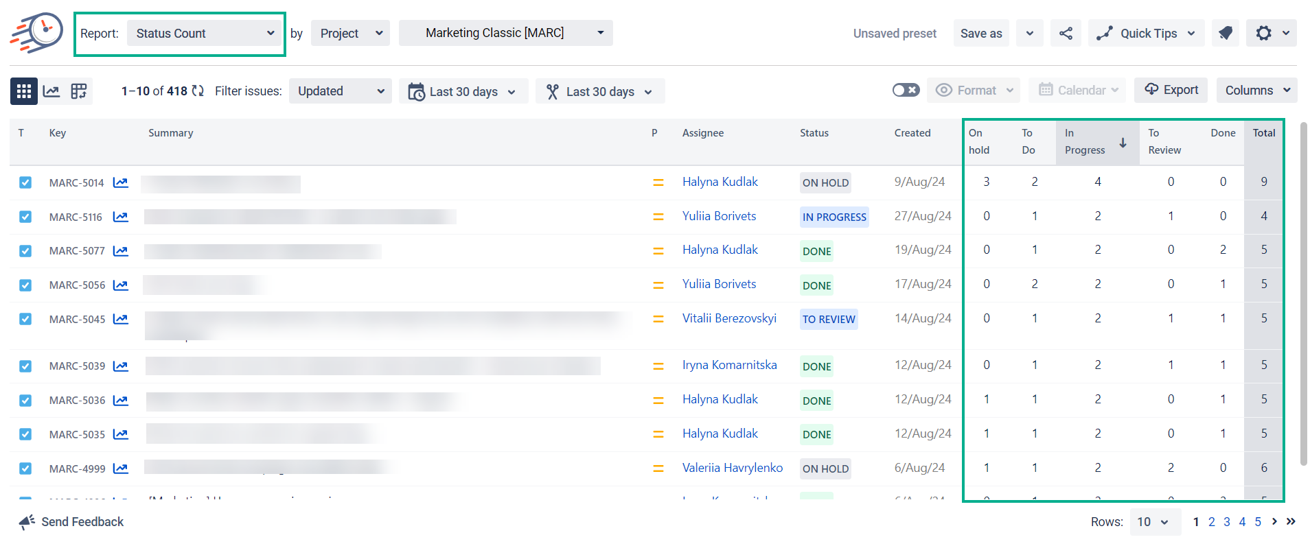Switch to grid table view icon
This screenshot has height=546, width=1310.
click(24, 91)
